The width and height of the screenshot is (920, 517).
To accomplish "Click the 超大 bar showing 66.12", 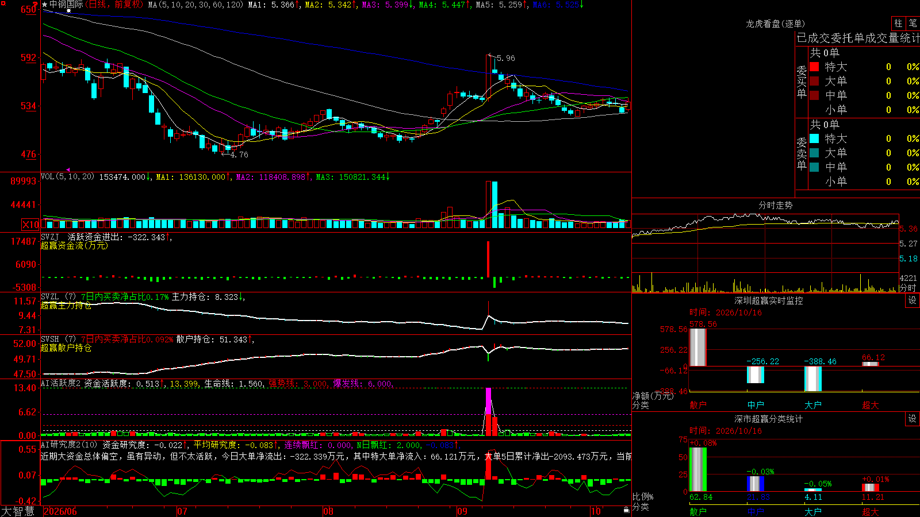I will 871,364.
